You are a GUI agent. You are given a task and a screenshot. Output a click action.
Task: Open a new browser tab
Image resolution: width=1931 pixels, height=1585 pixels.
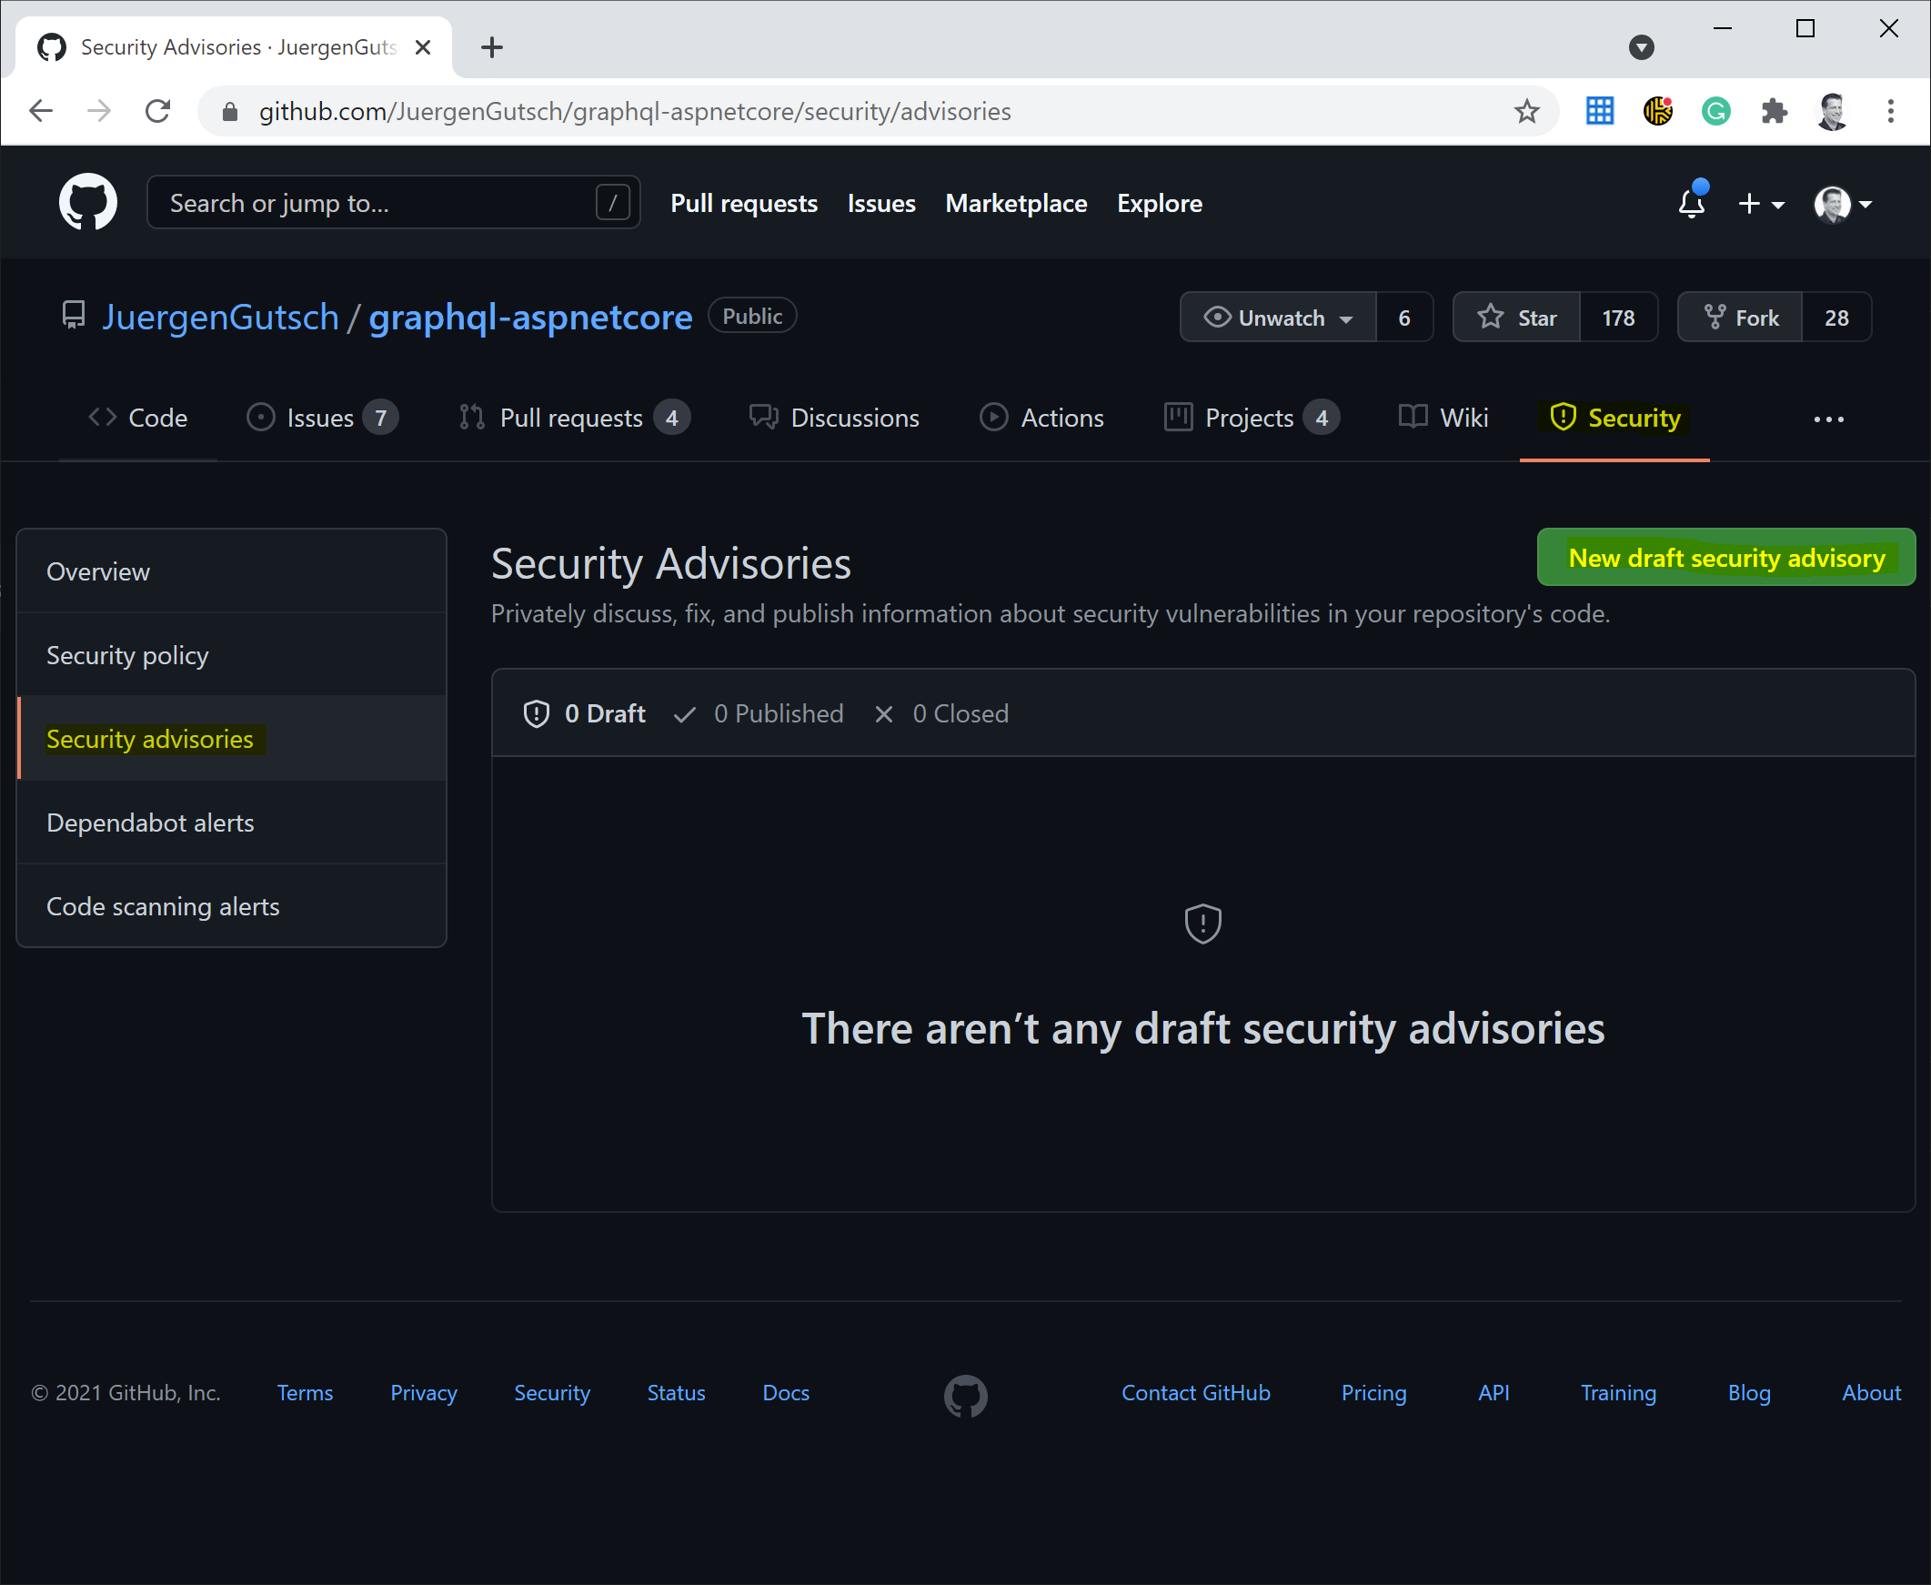point(492,47)
